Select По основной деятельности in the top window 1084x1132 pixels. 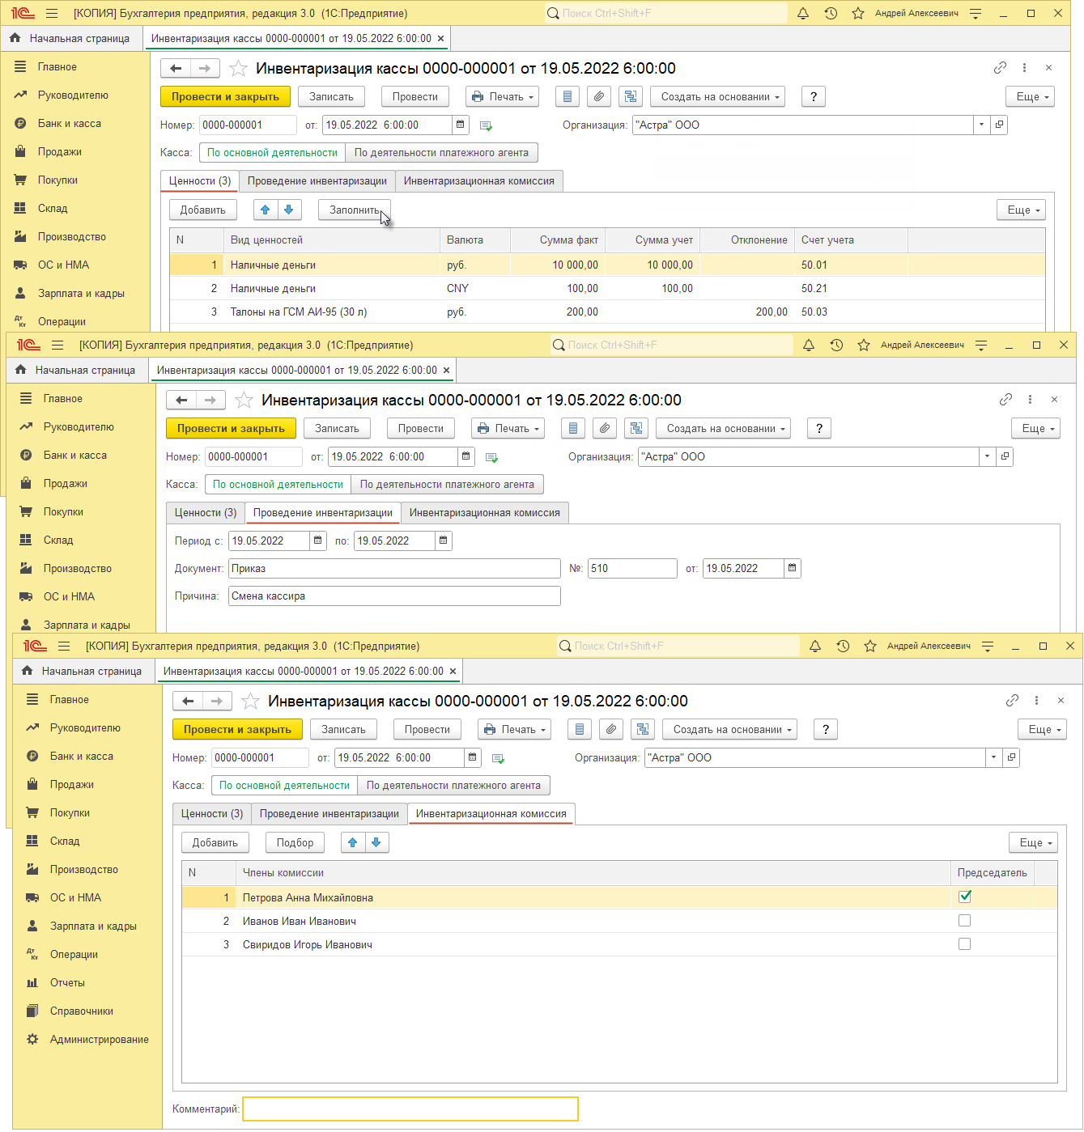(272, 152)
